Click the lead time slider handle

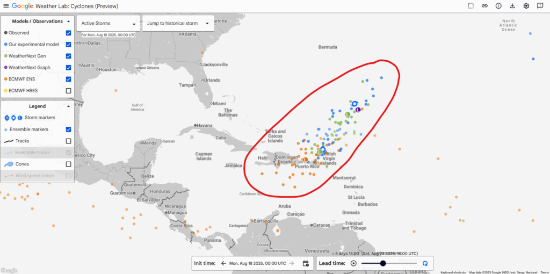click(383, 263)
